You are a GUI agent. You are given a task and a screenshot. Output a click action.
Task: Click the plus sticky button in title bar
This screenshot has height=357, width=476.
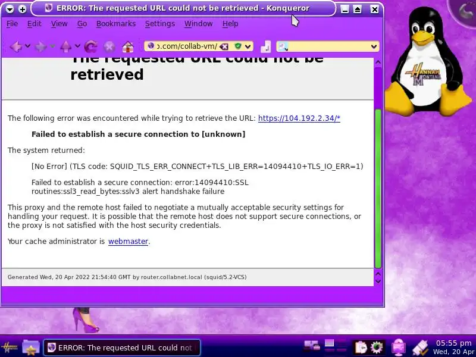23,10
